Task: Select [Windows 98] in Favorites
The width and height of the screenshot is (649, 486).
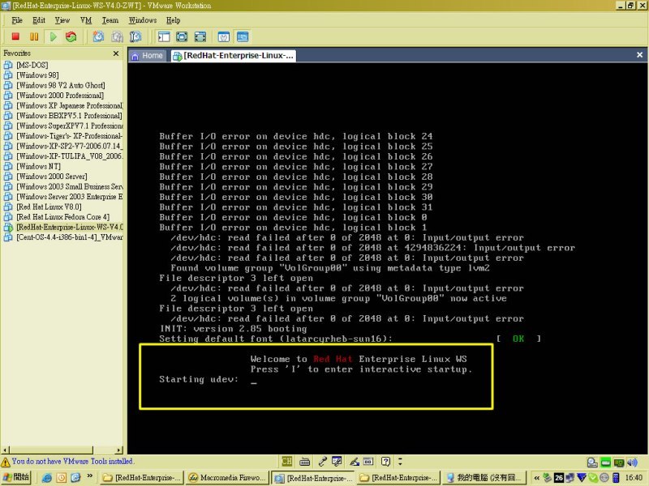Action: pos(31,75)
